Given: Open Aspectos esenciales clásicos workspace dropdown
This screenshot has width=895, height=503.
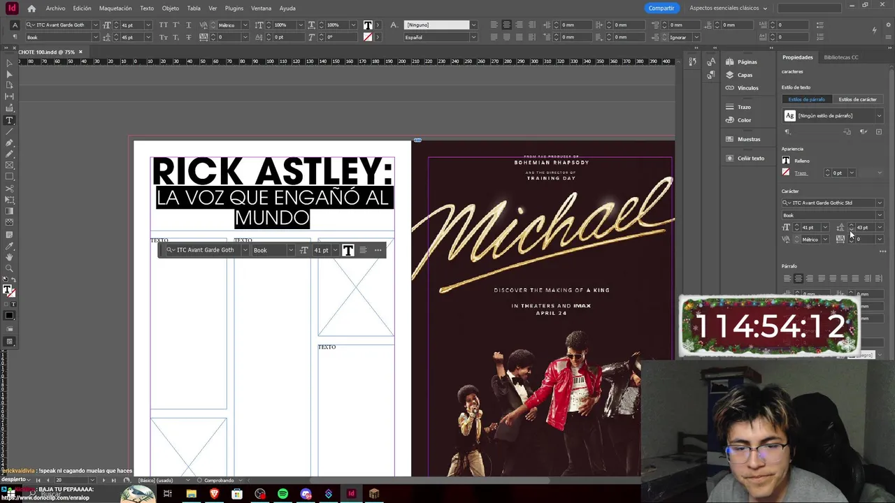Looking at the screenshot, I should click(728, 8).
